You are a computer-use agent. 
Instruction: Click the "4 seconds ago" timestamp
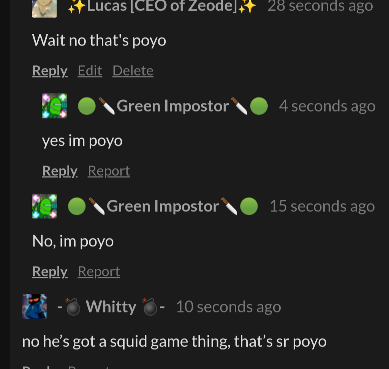pyautogui.click(x=327, y=106)
